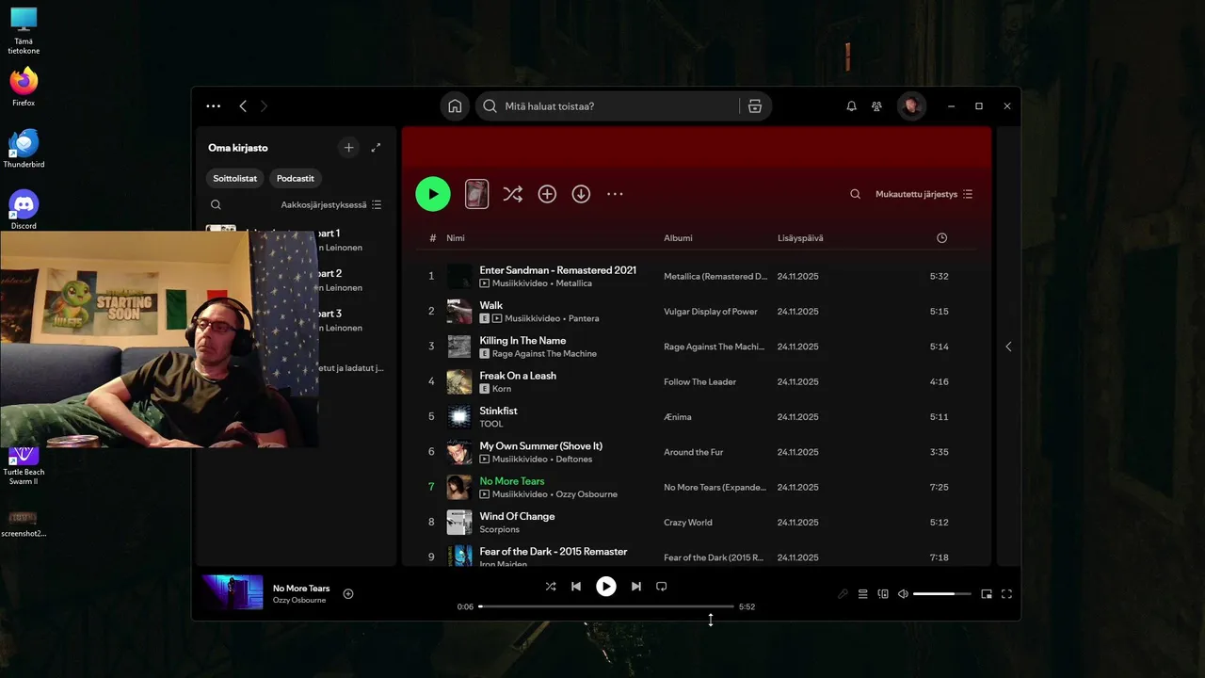
Task: Open the Crazy World album link
Action: pyautogui.click(x=688, y=523)
